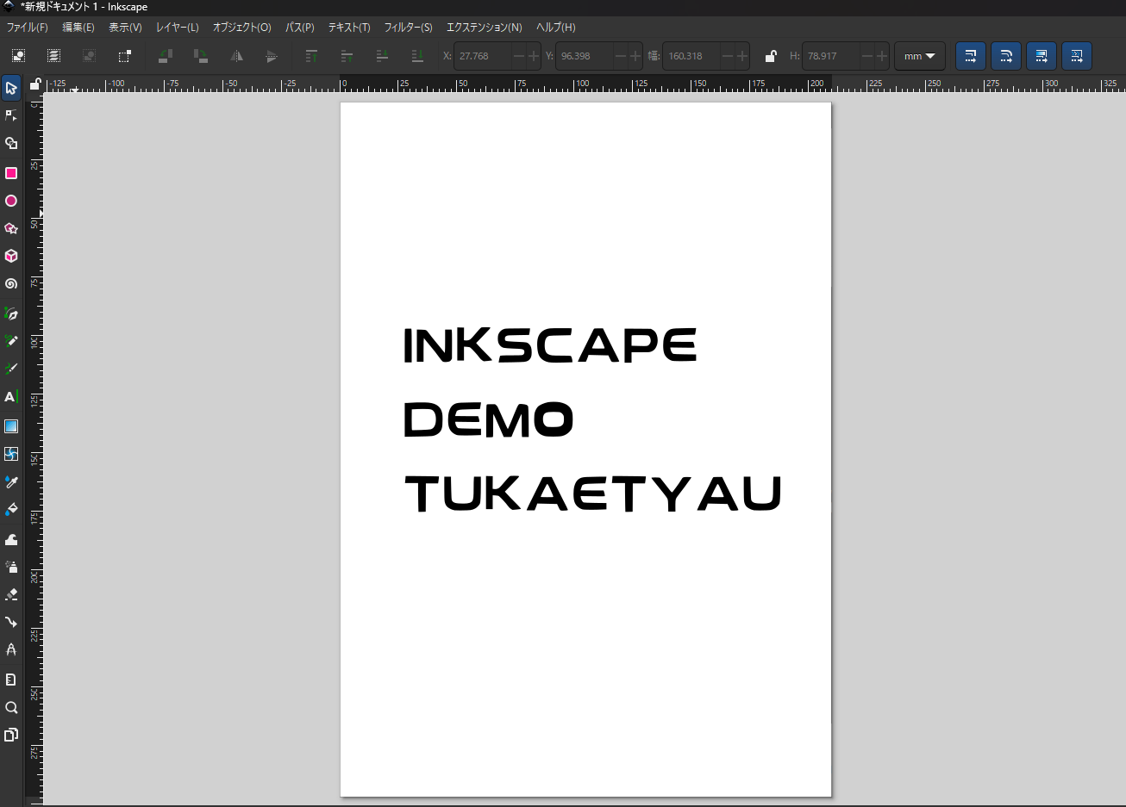Toggle move gradients with object button
This screenshot has height=807, width=1126.
point(1042,56)
